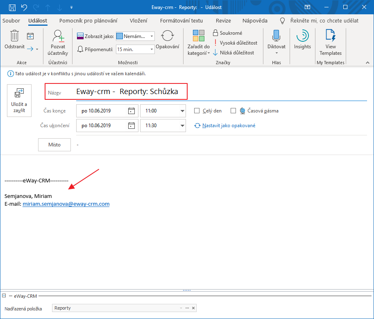Open the Vložení tab
This screenshot has height=319, width=374.
tap(138, 21)
